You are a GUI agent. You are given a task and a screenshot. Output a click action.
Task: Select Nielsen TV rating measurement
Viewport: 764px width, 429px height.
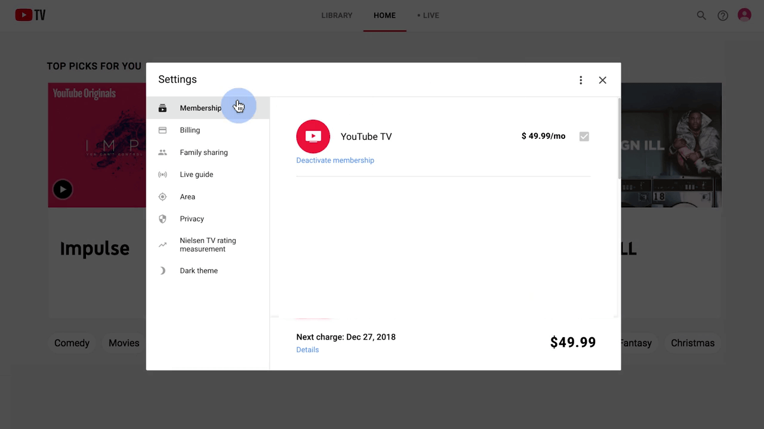pos(208,245)
